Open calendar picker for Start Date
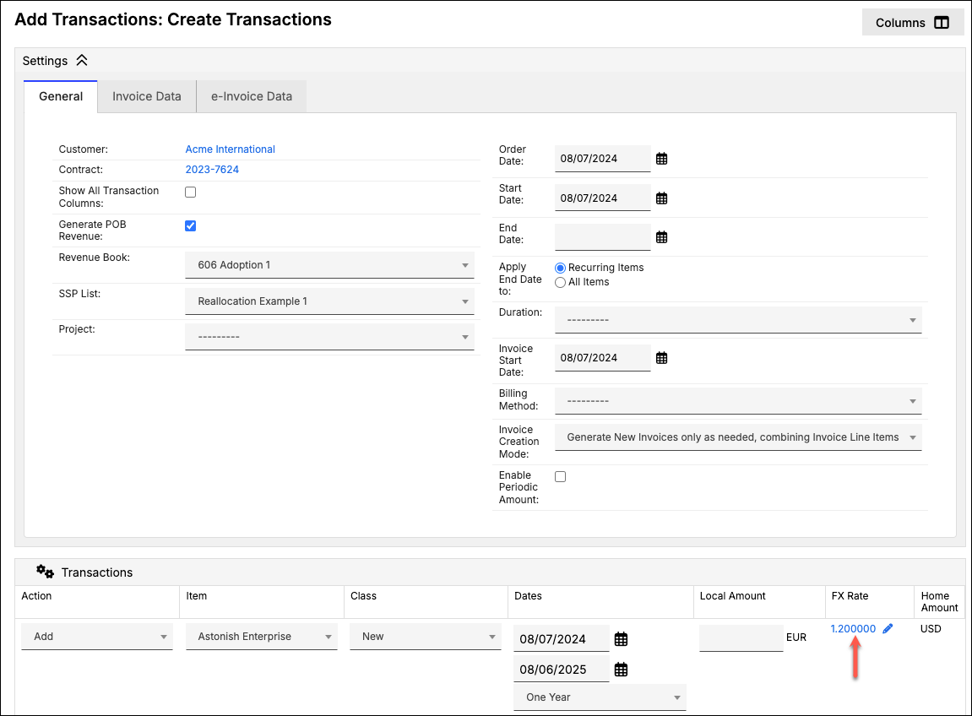Screen dimensions: 972x716 point(661,198)
